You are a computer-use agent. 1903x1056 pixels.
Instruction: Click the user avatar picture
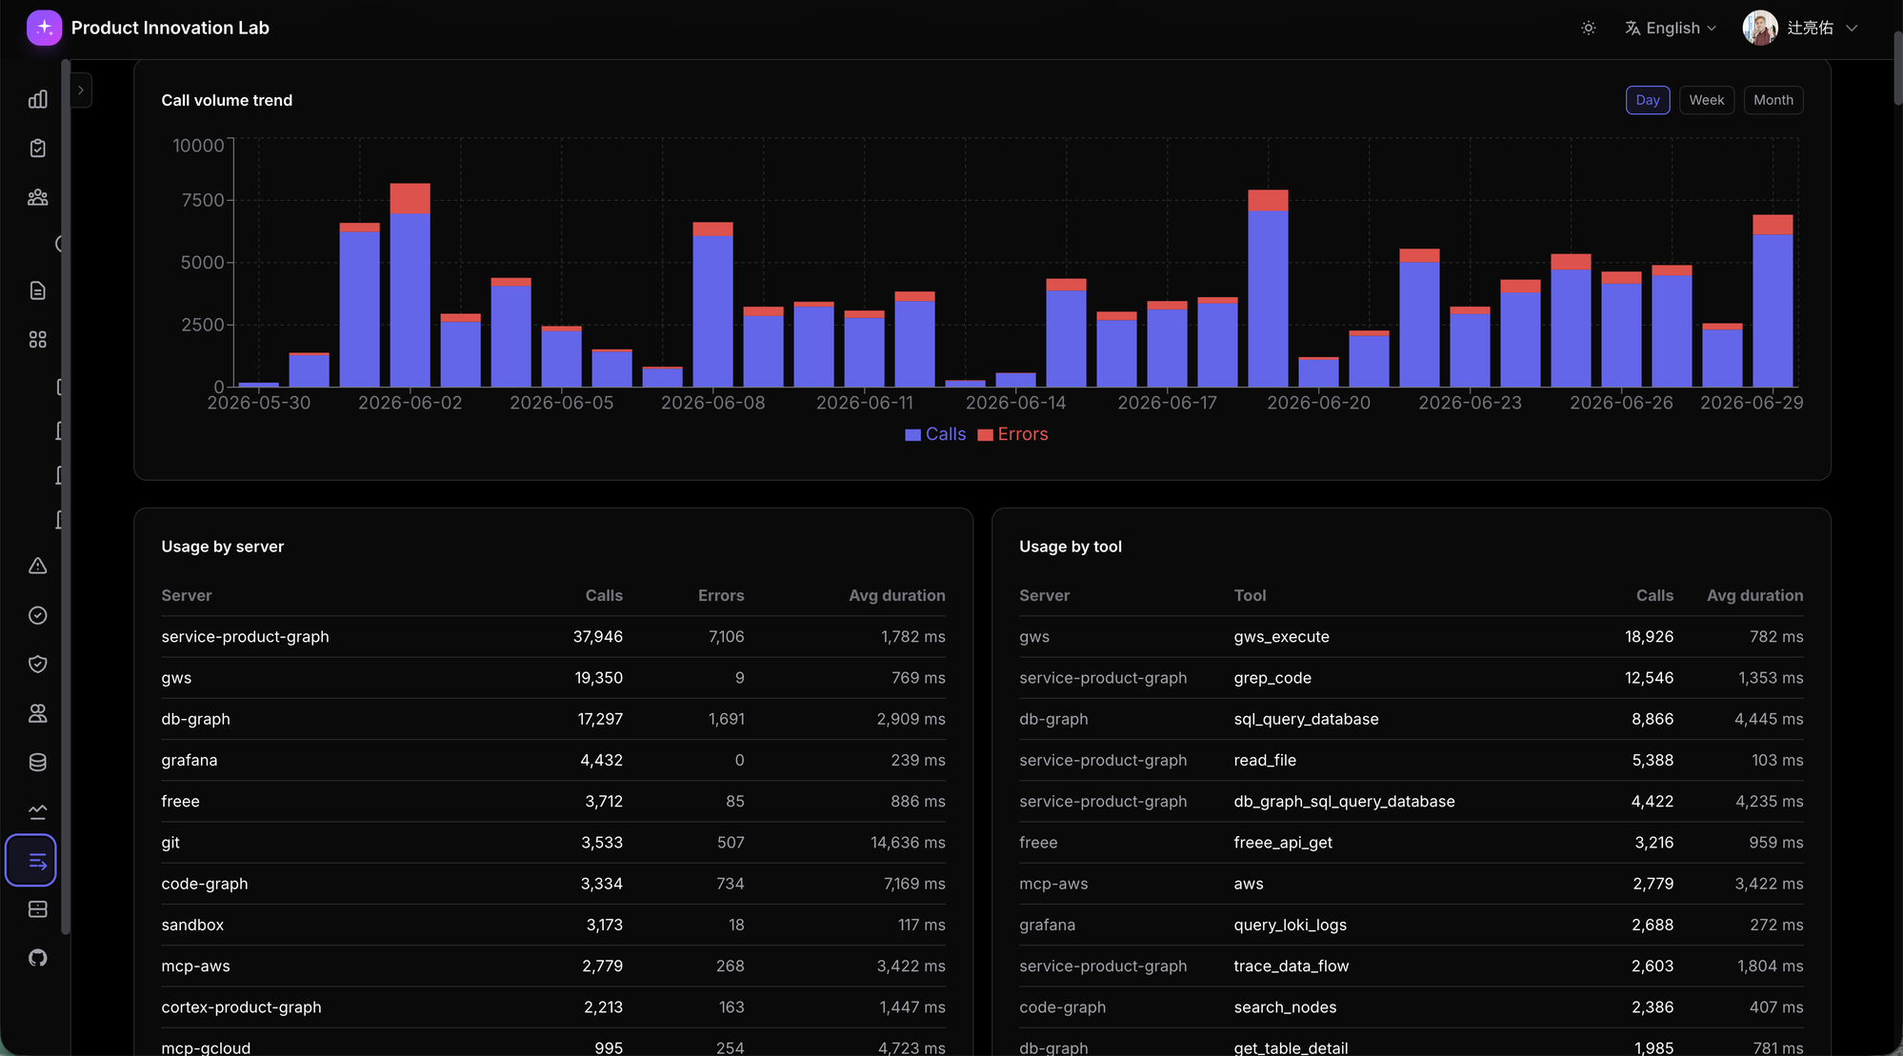(x=1760, y=28)
